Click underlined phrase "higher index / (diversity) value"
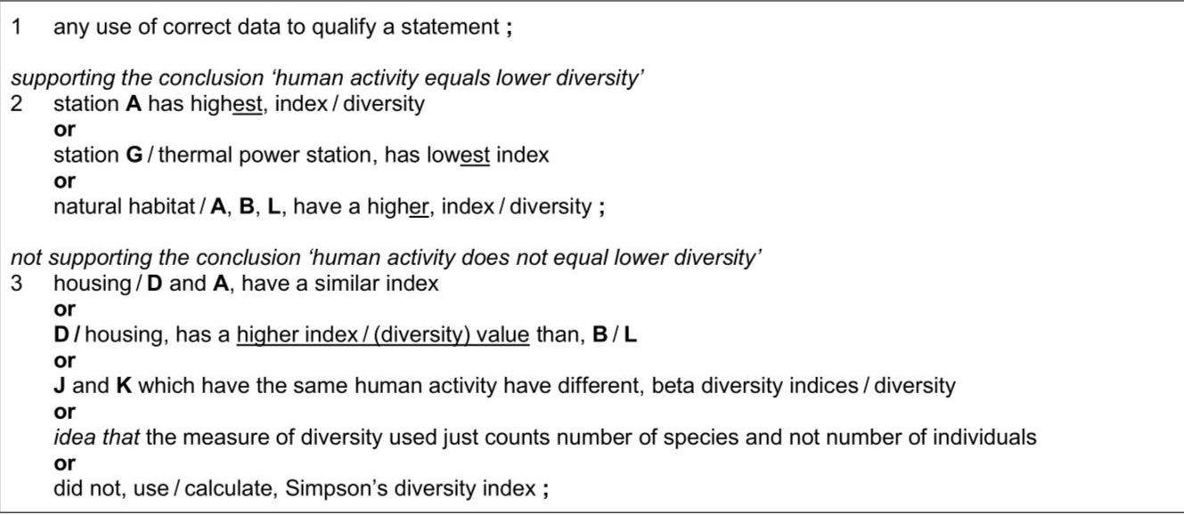 click(382, 336)
